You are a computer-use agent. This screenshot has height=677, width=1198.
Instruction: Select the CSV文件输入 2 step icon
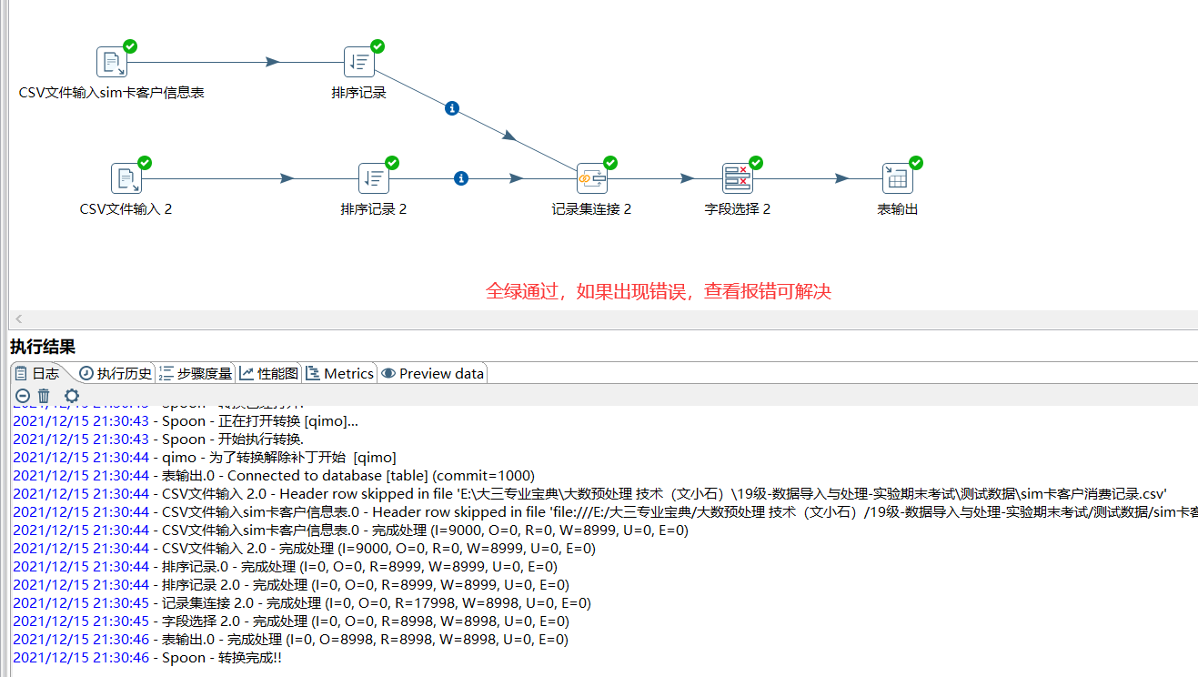pos(126,179)
